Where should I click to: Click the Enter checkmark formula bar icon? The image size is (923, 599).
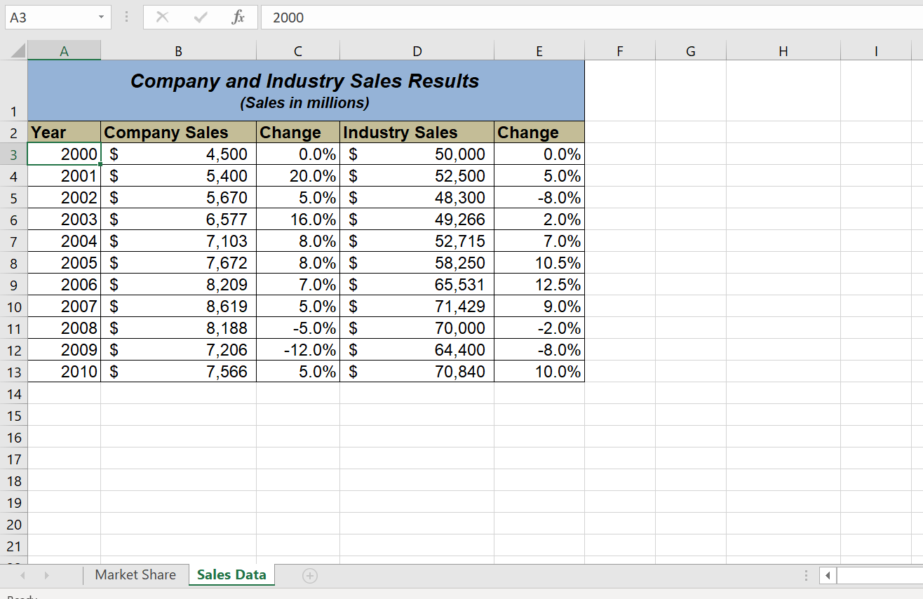click(201, 18)
